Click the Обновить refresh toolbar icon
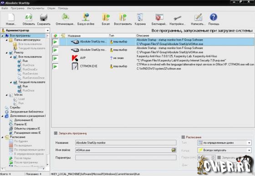Viewport: 255px width, 176px height. [x=29, y=17]
